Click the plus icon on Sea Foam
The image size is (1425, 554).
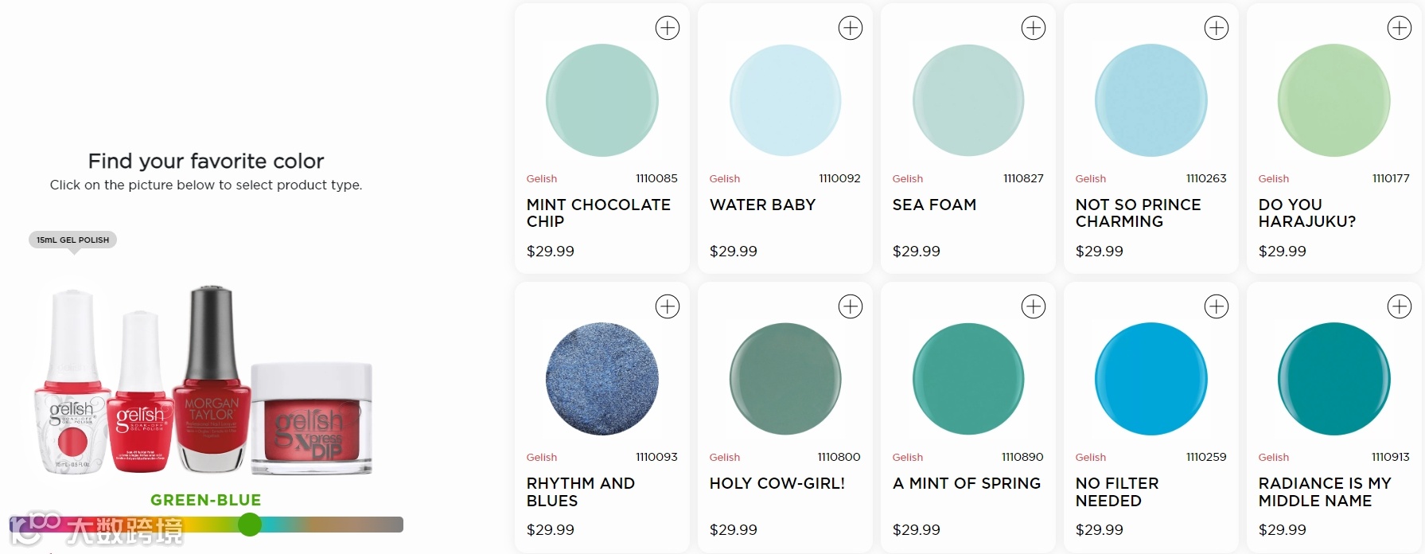(1033, 28)
